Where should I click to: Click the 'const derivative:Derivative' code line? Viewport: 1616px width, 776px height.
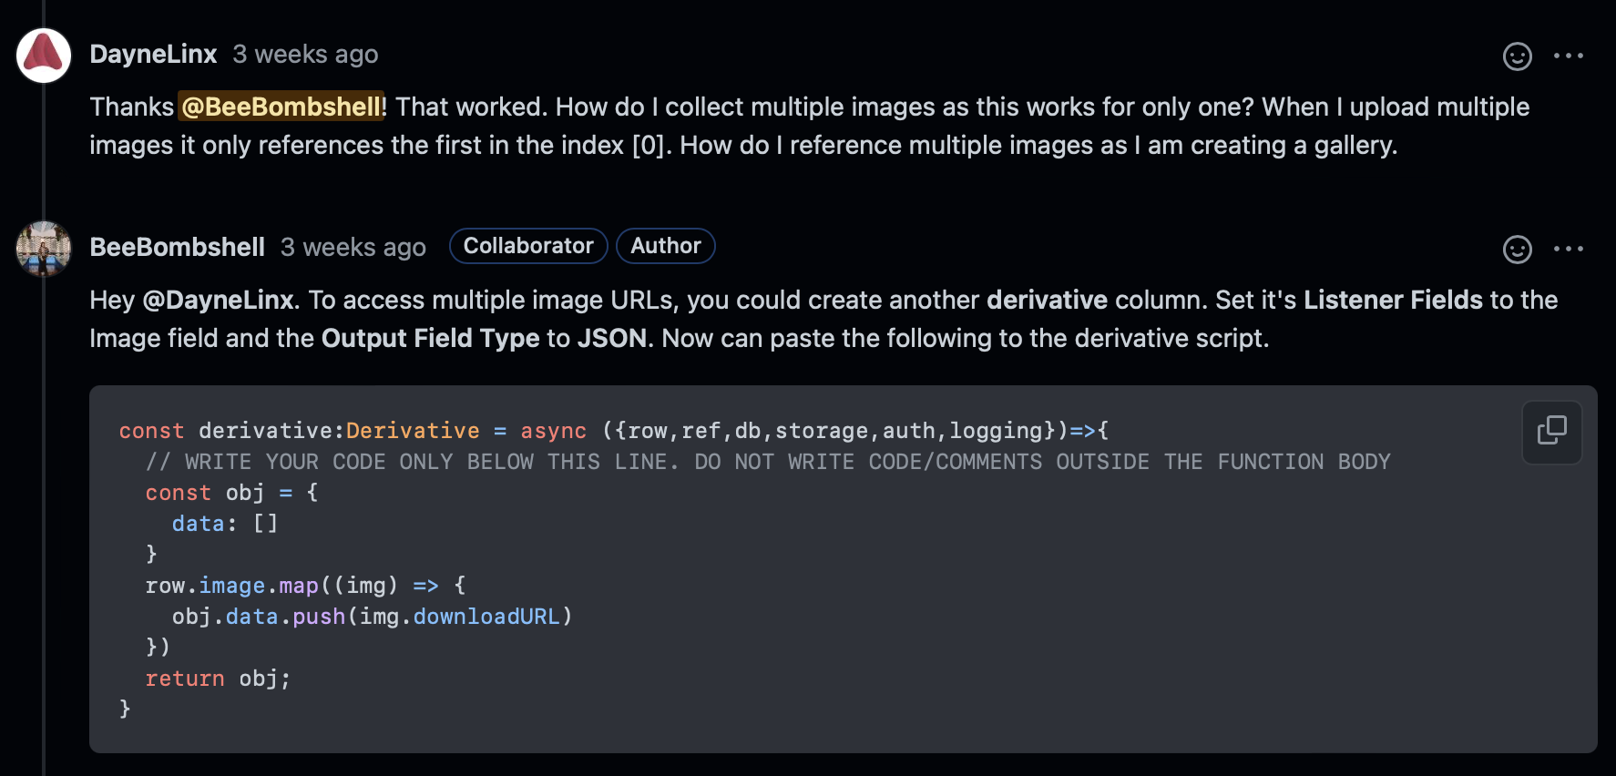[x=299, y=431]
